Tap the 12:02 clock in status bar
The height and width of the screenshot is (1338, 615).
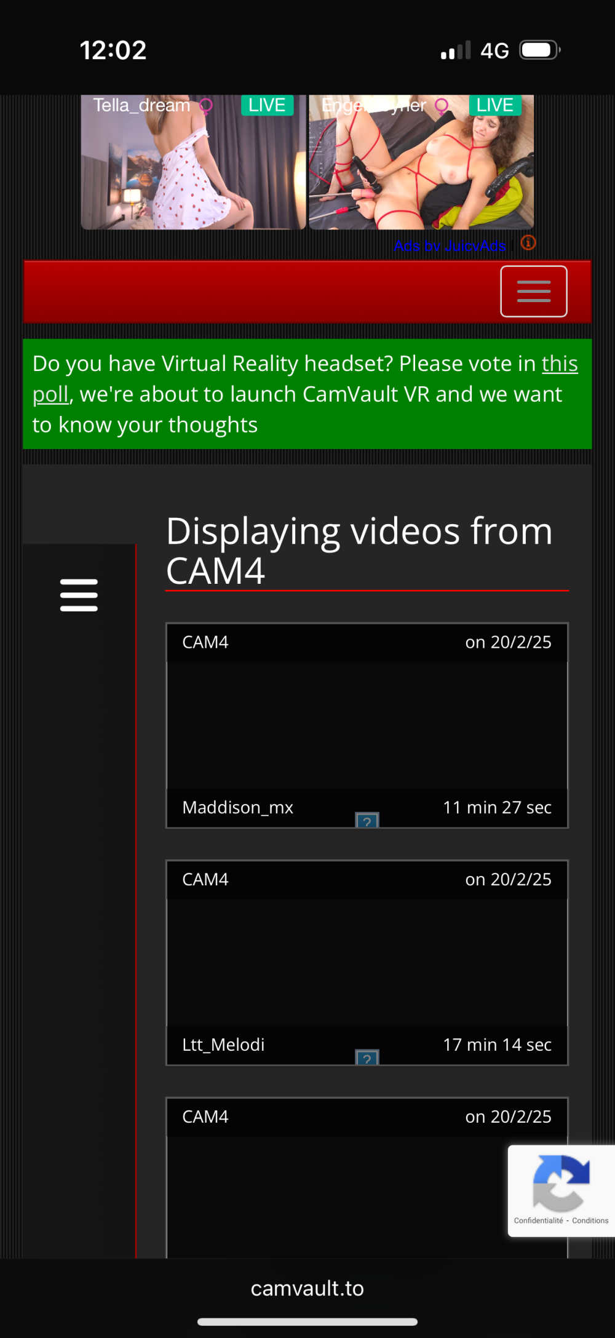point(113,50)
